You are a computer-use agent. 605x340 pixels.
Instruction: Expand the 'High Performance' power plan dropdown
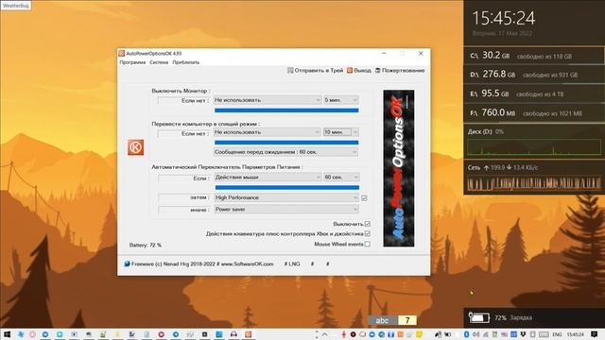click(286, 197)
